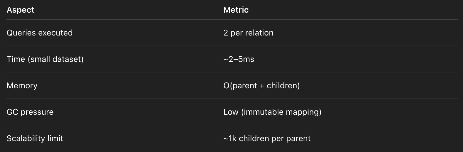Select the 2 per relation value
The width and height of the screenshot is (463, 152).
[x=248, y=33]
